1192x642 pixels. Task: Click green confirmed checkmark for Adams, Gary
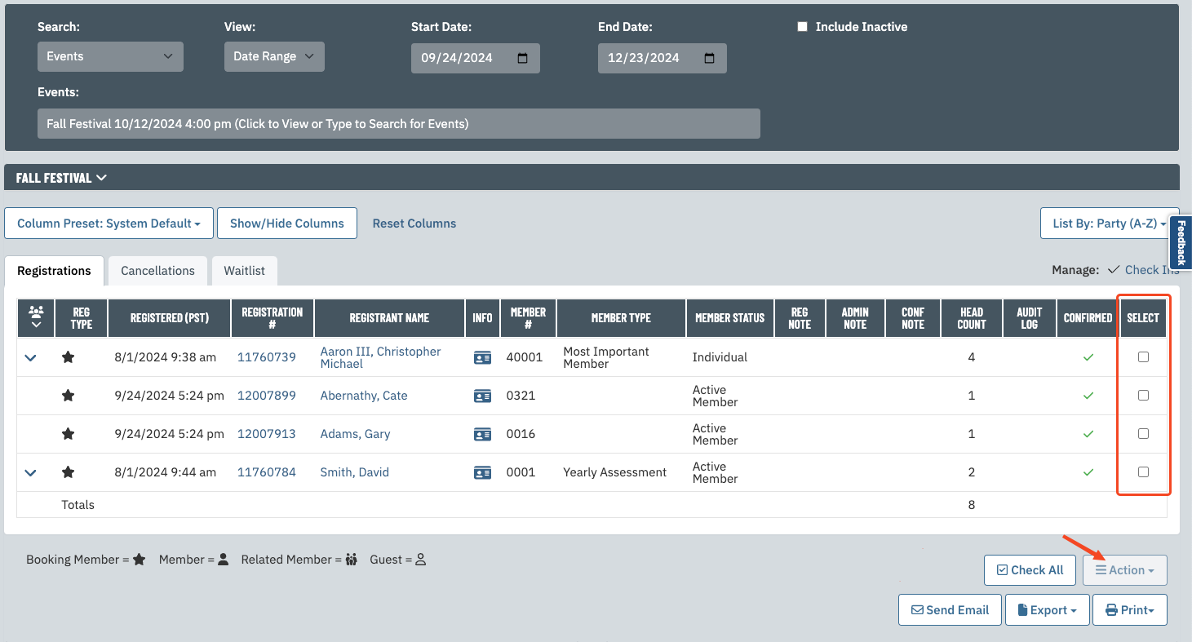[1088, 434]
